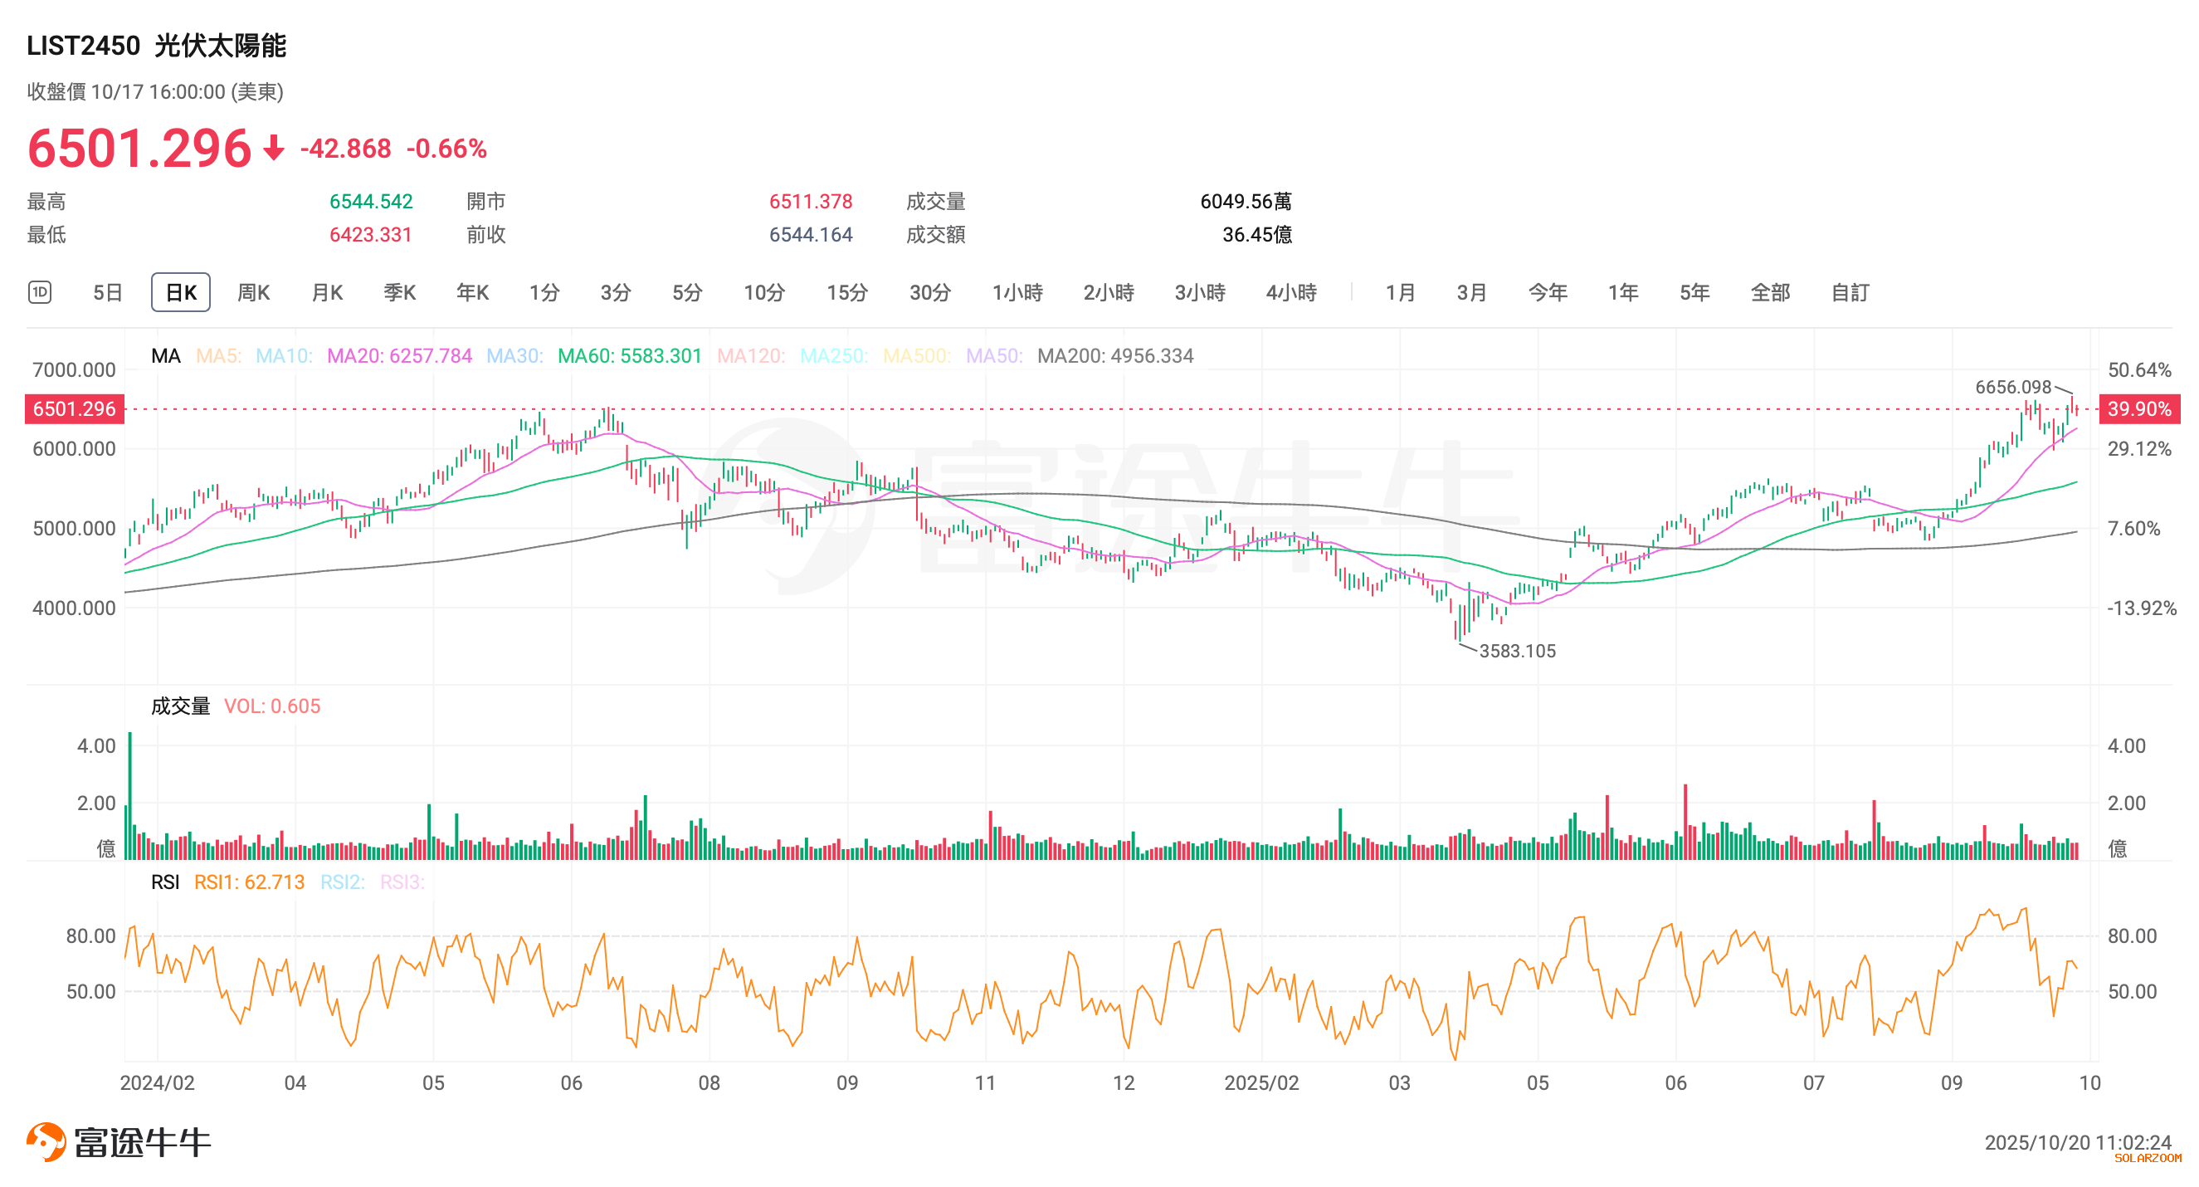Open the 成交量 volume indicator settings
This screenshot has width=2199, height=1187.
coord(180,706)
